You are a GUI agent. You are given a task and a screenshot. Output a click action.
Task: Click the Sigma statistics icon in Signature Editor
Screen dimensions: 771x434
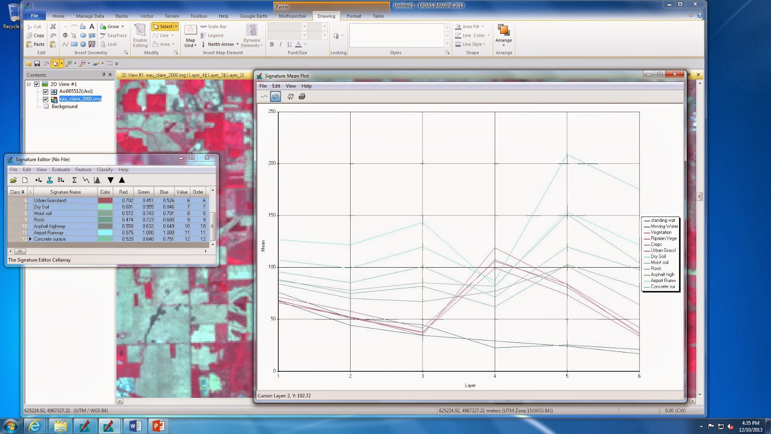coord(74,180)
